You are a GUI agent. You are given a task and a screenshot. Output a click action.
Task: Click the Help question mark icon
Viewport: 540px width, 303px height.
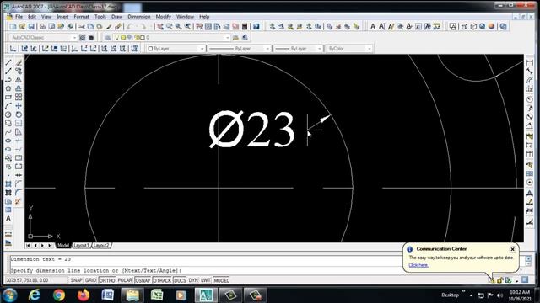pyautogui.click(x=256, y=26)
